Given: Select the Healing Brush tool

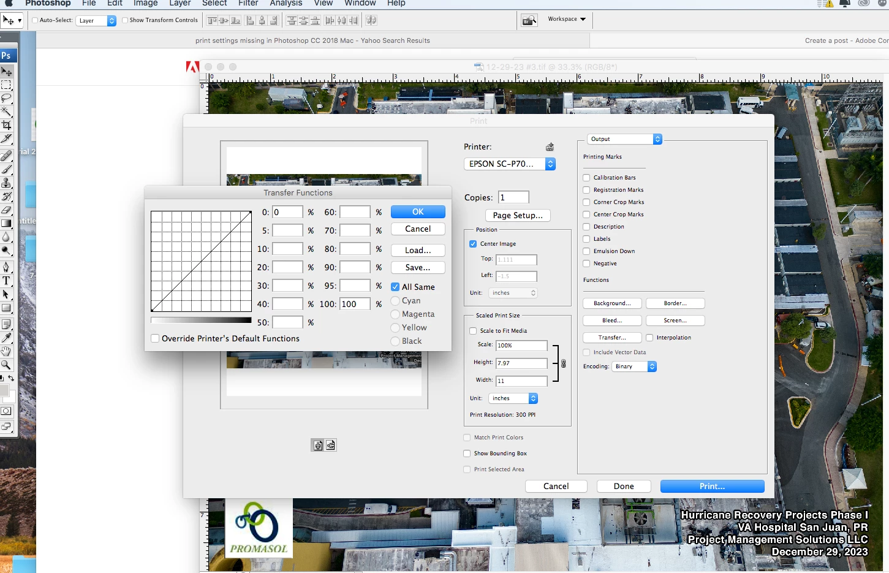Looking at the screenshot, I should click(7, 156).
